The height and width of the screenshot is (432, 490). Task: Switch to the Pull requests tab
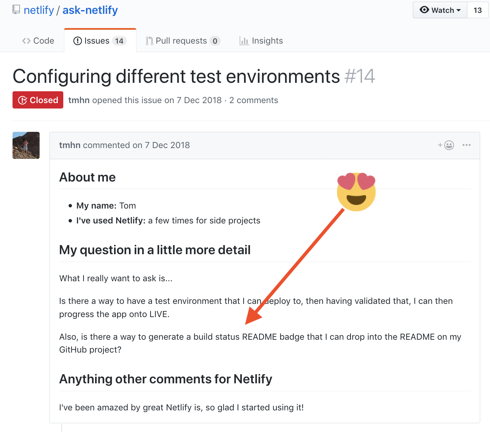tap(181, 41)
